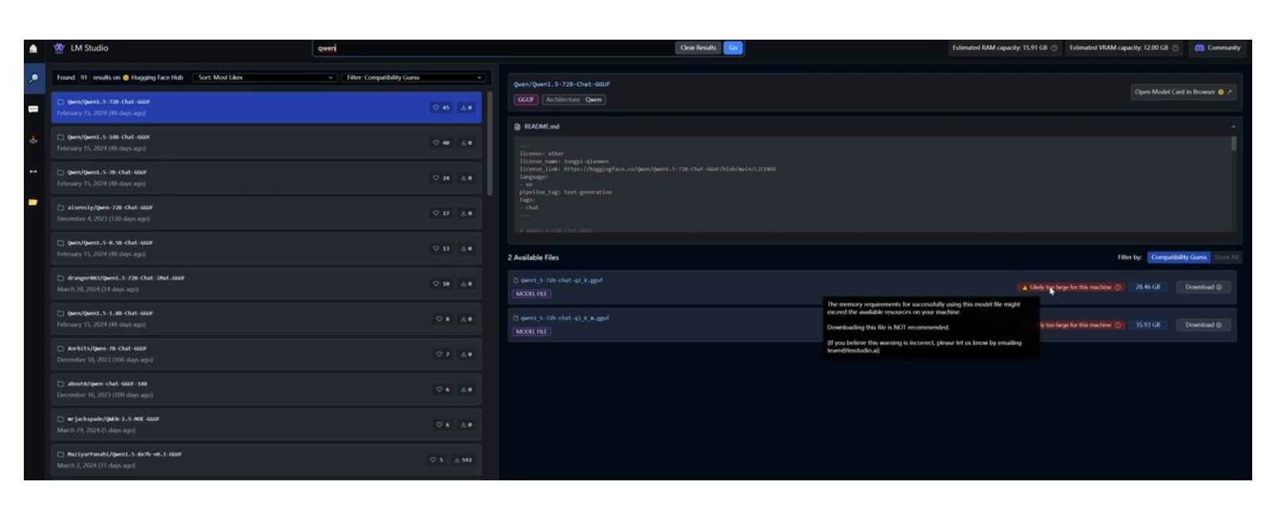Click the README content scrollbar
The height and width of the screenshot is (520, 1276).
pos(1233,144)
